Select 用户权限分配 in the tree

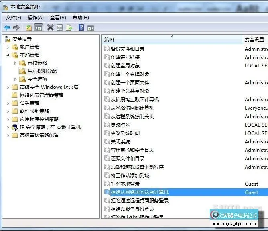click(x=42, y=71)
